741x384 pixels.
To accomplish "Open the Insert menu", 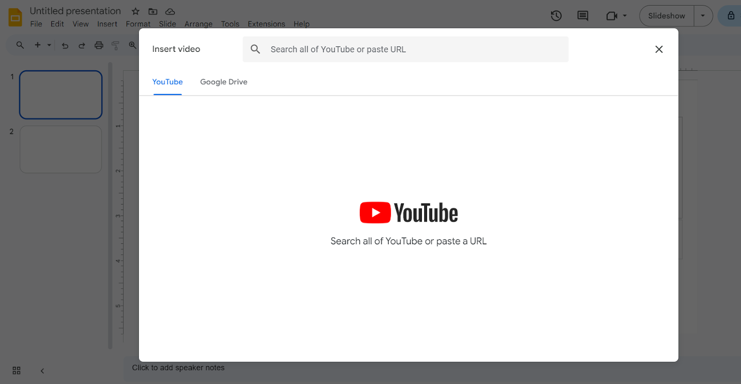I will (x=107, y=24).
